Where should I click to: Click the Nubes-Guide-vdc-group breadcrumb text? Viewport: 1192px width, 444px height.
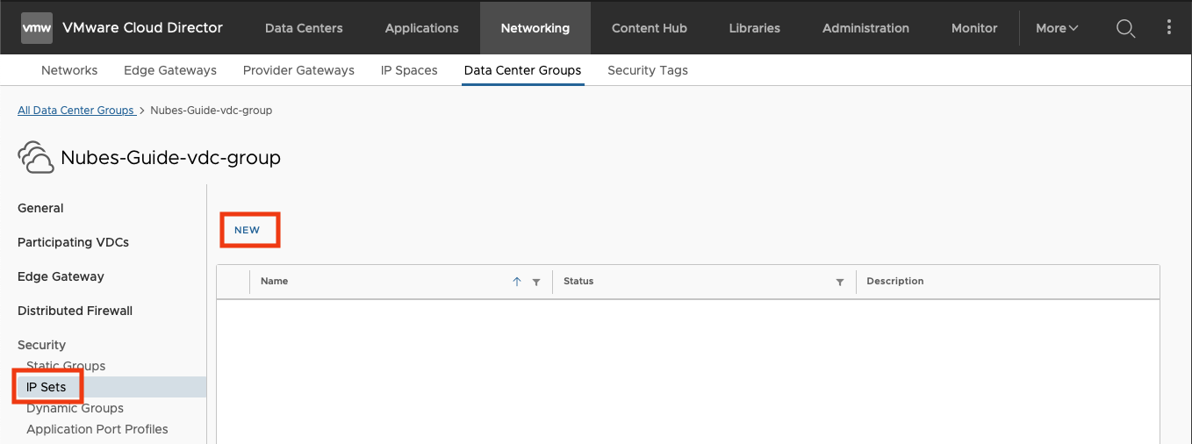(x=212, y=111)
